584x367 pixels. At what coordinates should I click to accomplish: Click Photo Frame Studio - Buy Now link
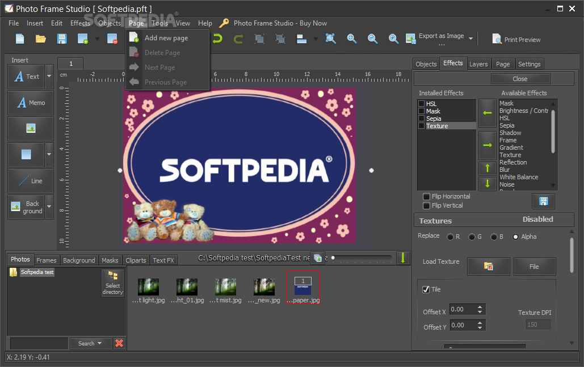tap(280, 23)
